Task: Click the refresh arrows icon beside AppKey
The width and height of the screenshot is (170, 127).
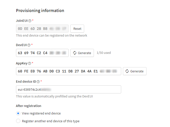Action: (x=127, y=71)
